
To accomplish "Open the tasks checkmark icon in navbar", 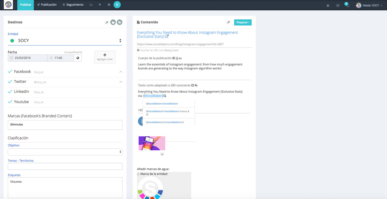I will [338, 5].
